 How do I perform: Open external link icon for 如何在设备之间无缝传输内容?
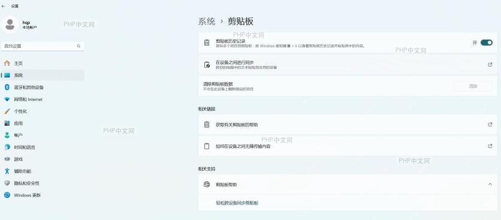[490, 146]
